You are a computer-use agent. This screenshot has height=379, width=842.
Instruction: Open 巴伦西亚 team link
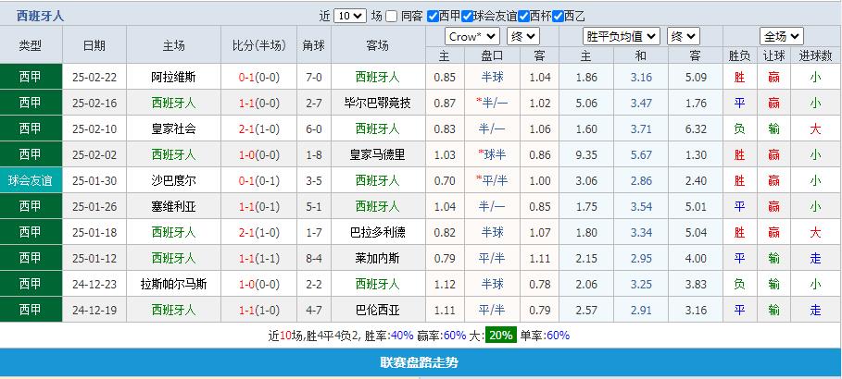pos(378,310)
